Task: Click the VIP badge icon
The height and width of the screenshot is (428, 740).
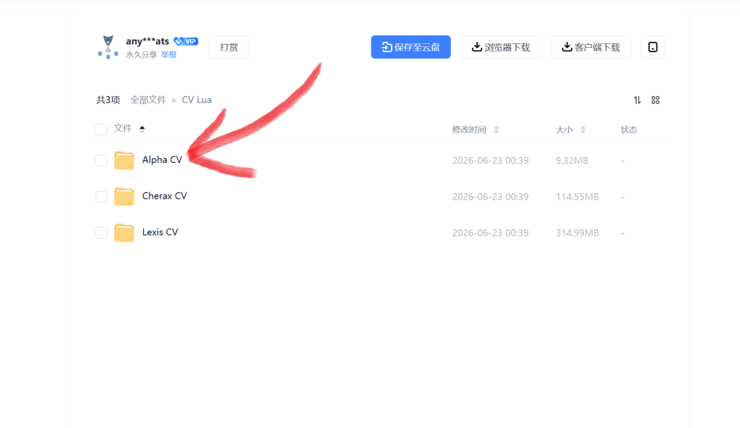Action: [x=186, y=41]
